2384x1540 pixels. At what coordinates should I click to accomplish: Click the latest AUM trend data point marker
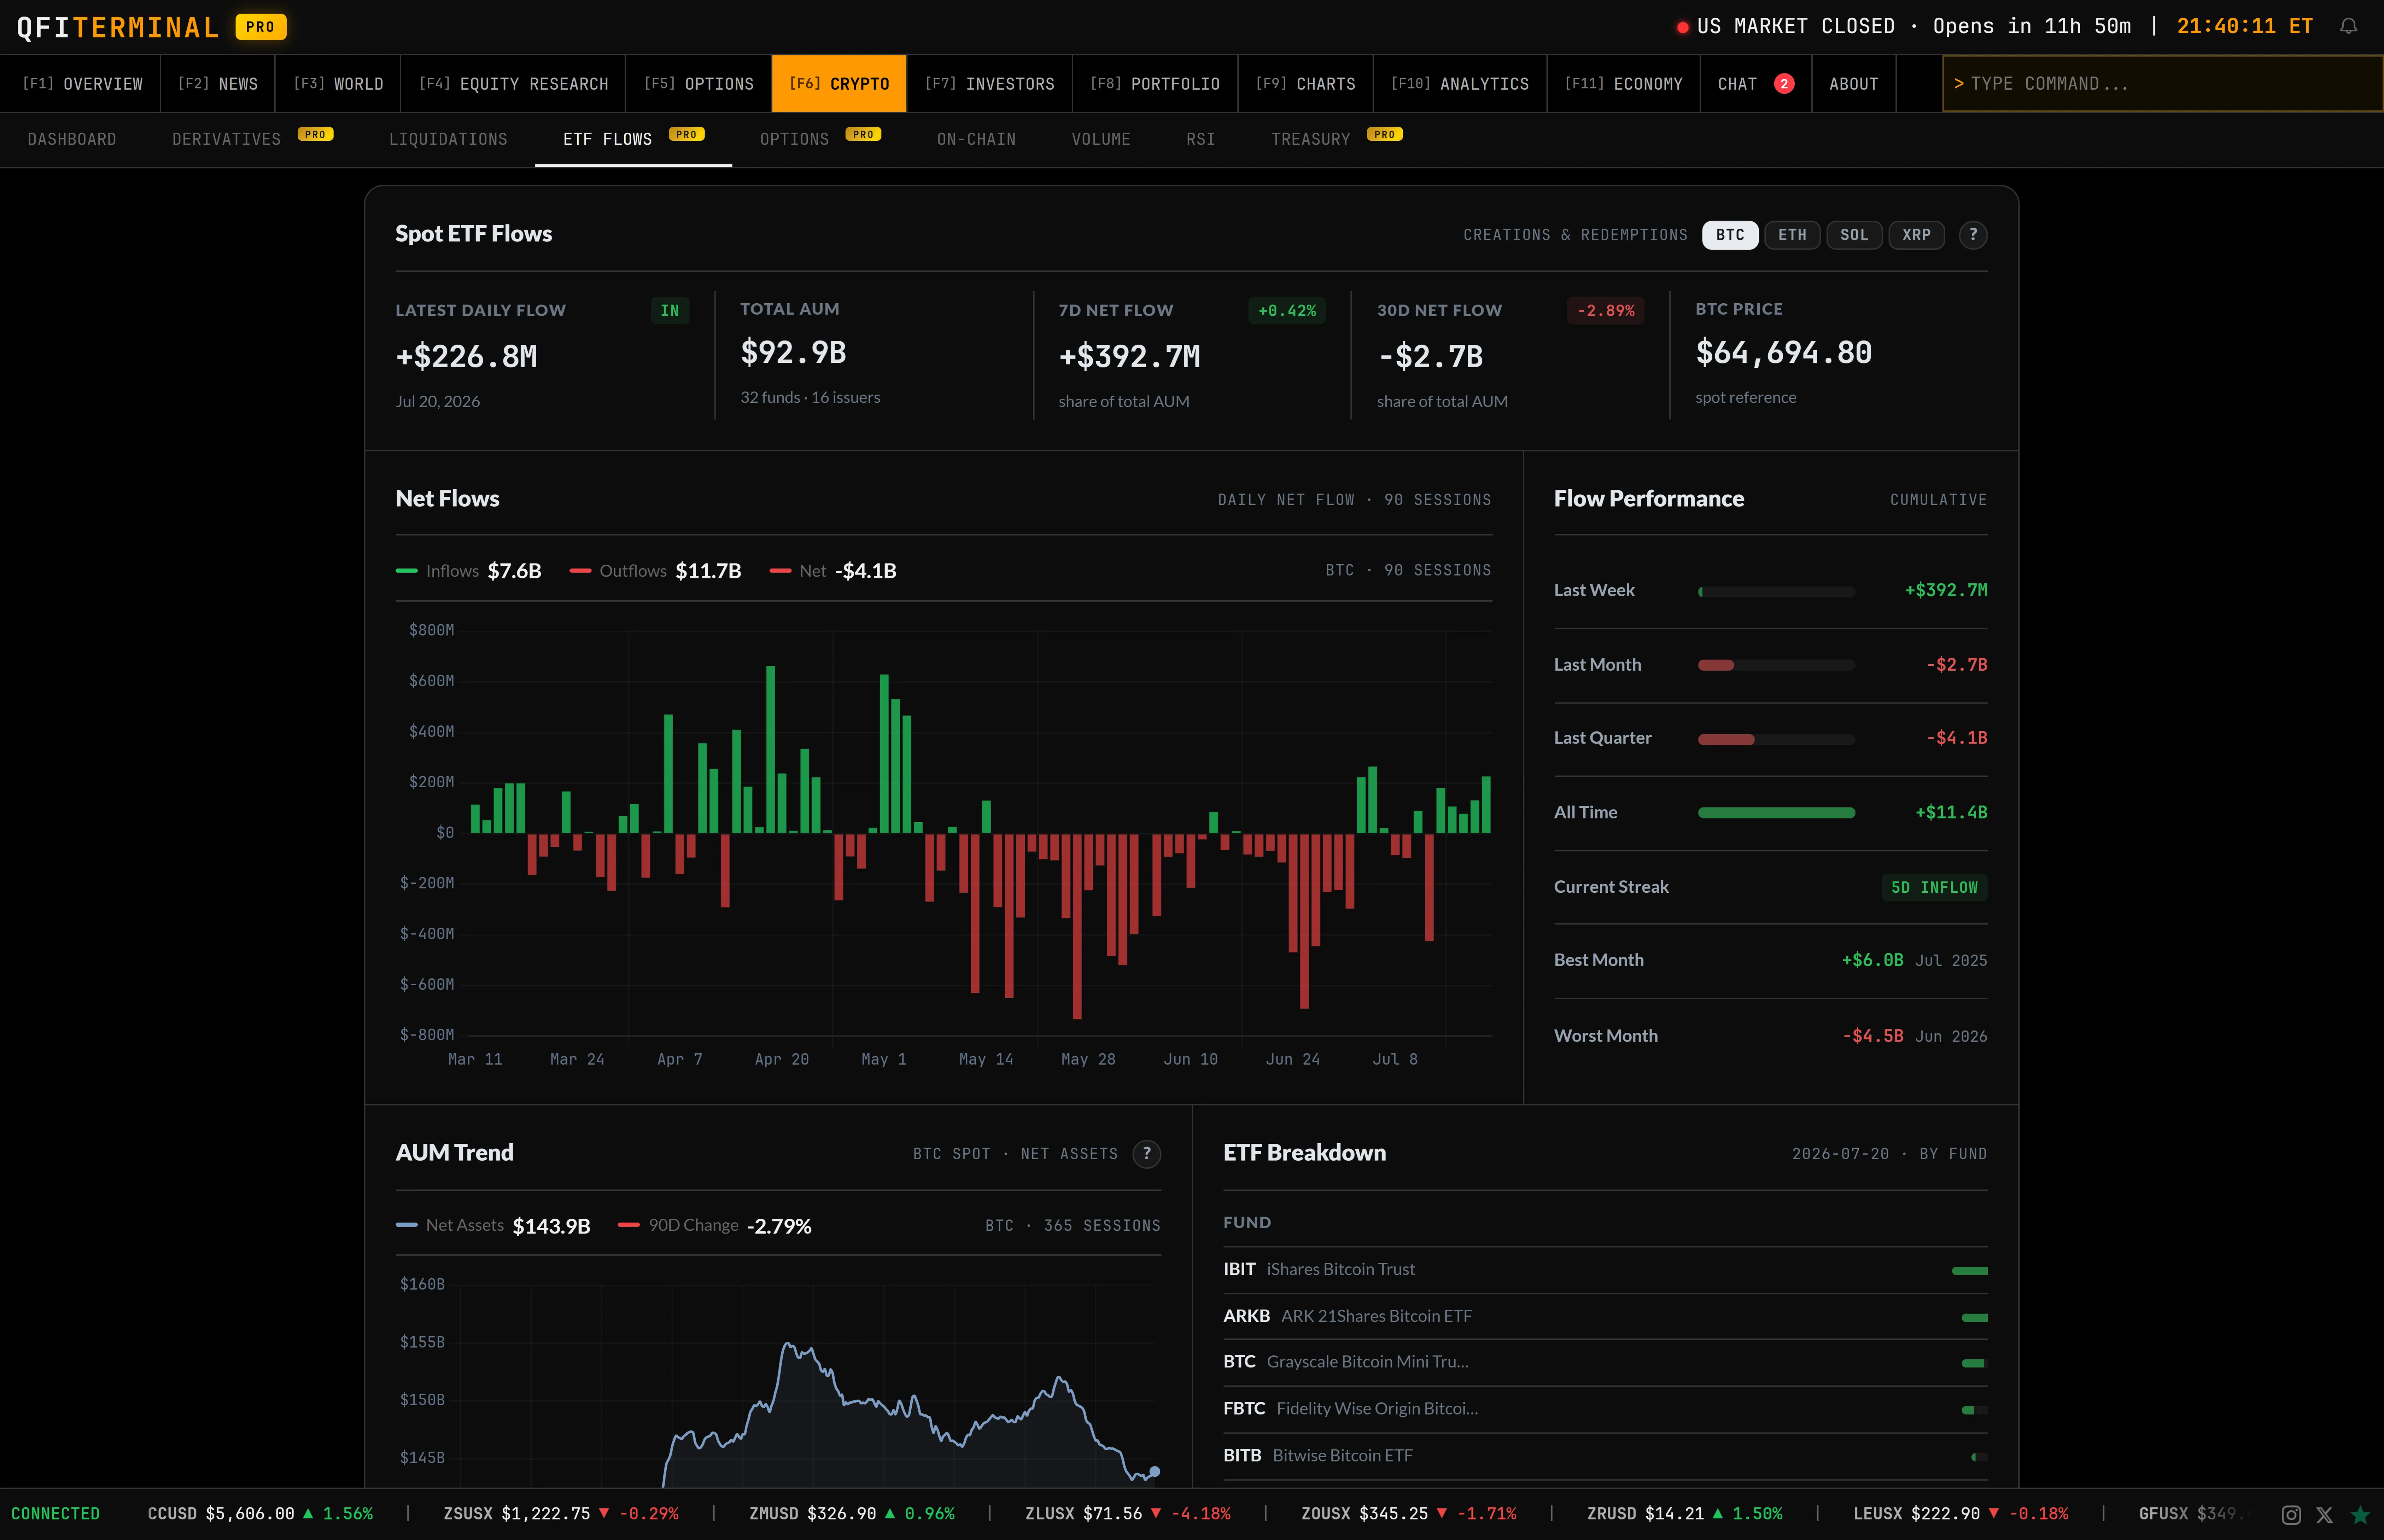click(1155, 1472)
